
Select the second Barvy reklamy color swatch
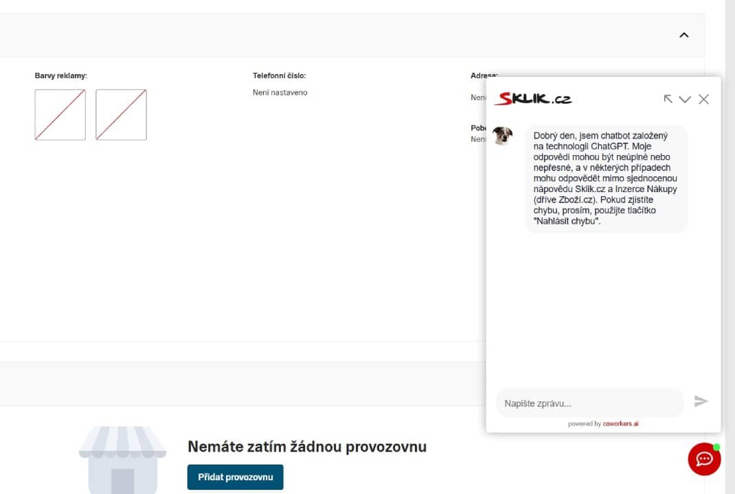tap(121, 115)
